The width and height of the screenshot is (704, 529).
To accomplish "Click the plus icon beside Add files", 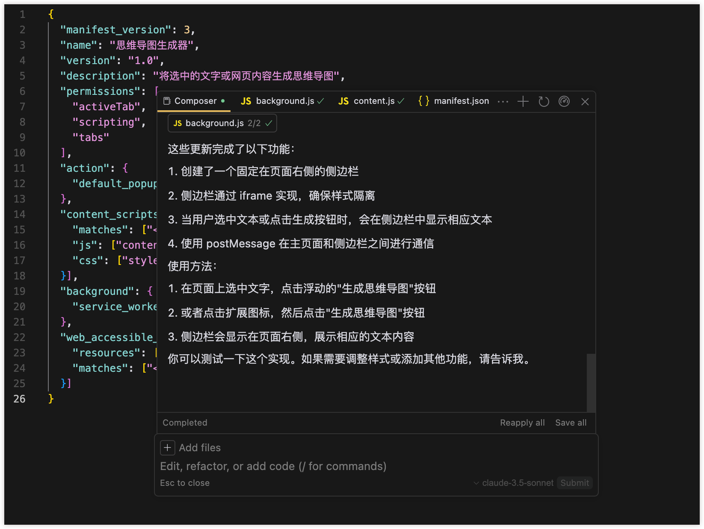I will click(x=167, y=448).
